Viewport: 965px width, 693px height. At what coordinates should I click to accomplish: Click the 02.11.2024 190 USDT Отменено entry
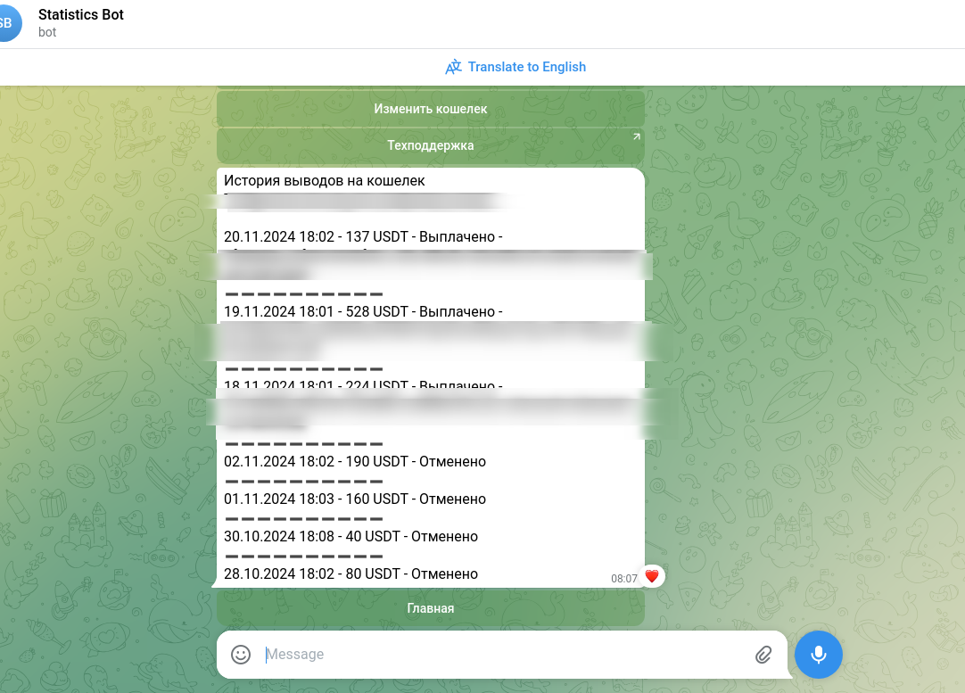point(355,462)
